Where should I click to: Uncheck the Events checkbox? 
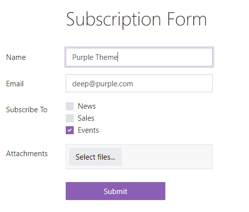coord(70,130)
